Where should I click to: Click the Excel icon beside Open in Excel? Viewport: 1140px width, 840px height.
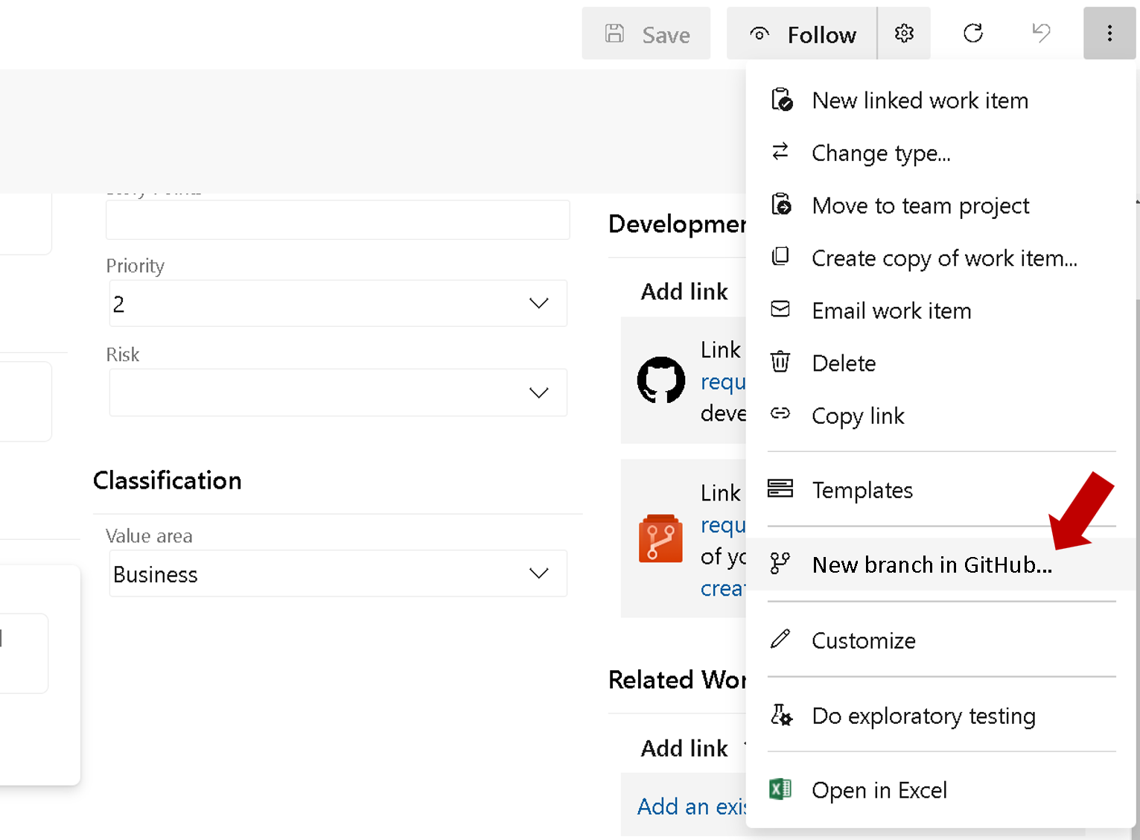(x=780, y=789)
